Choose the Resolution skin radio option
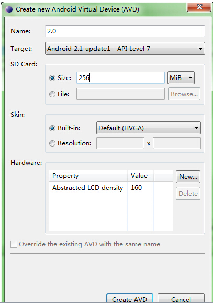 coord(52,143)
